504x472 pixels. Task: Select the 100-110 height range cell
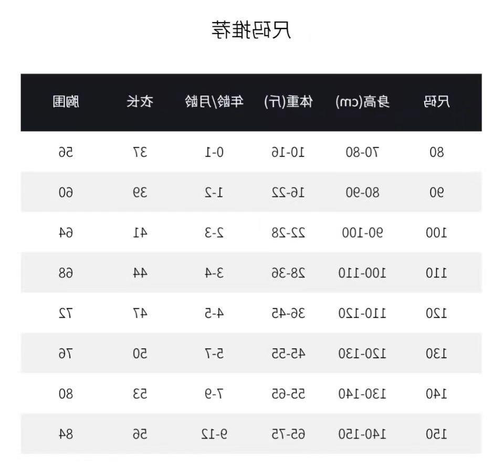point(363,273)
